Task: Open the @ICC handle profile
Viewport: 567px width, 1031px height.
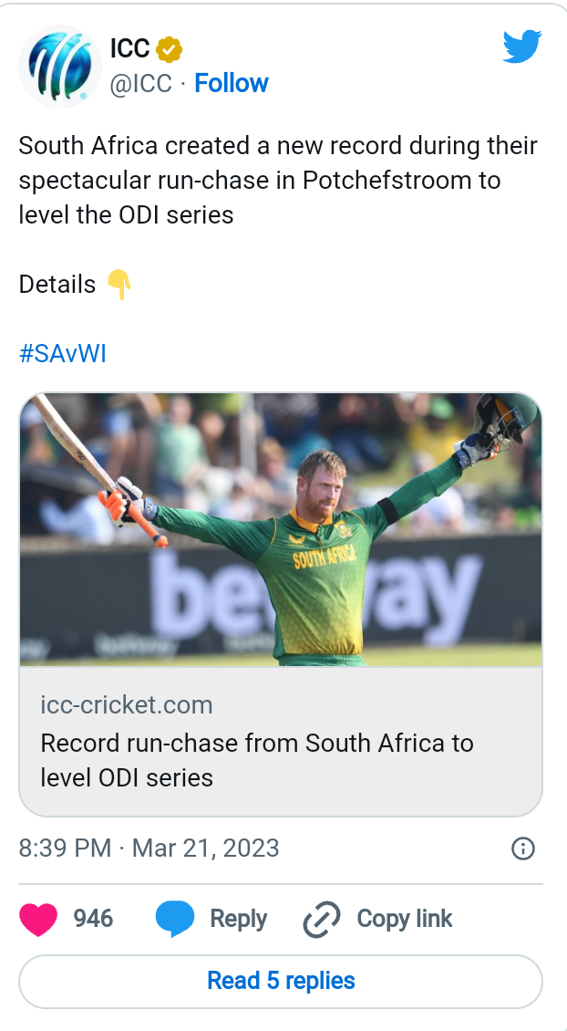Action: point(140,83)
